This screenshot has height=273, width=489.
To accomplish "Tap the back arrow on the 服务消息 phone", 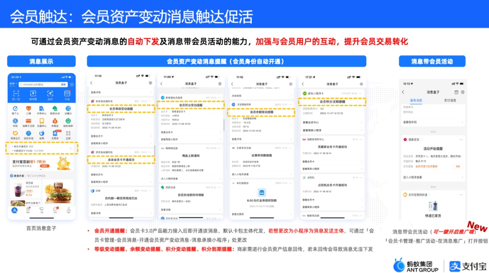I will pyautogui.click(x=403, y=92).
